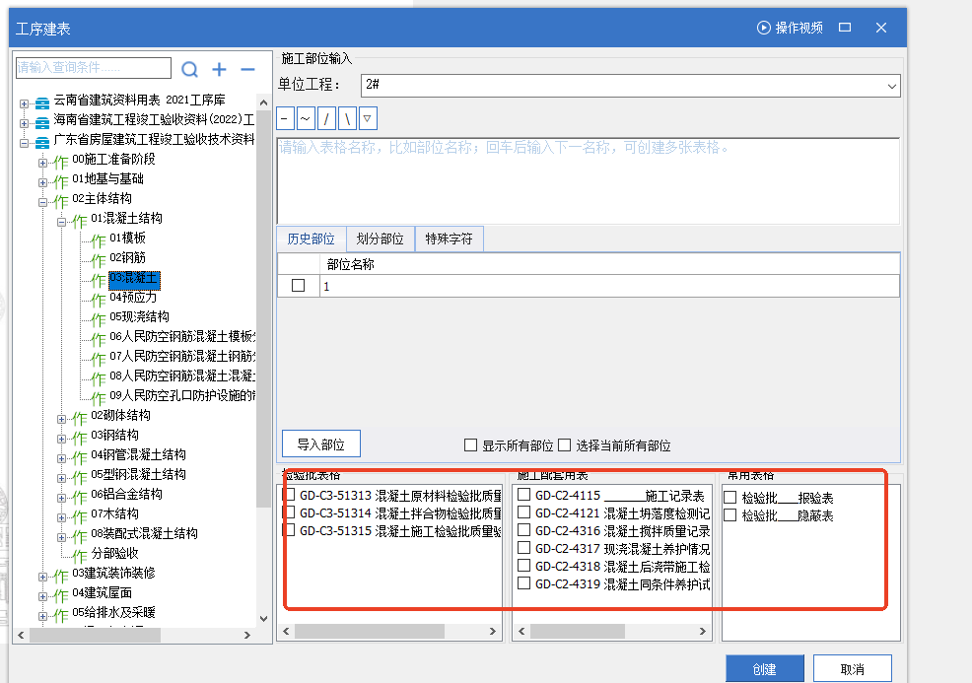Tick the GD-C2-4121 混凝土坍落度检测 checkbox
This screenshot has width=972, height=683.
524,512
